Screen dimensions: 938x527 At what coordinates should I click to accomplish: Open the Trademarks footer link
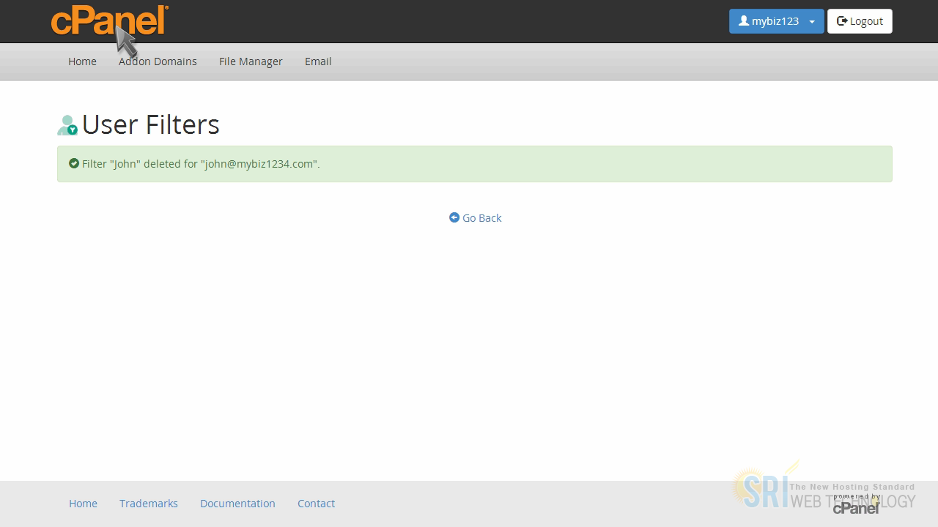point(149,504)
